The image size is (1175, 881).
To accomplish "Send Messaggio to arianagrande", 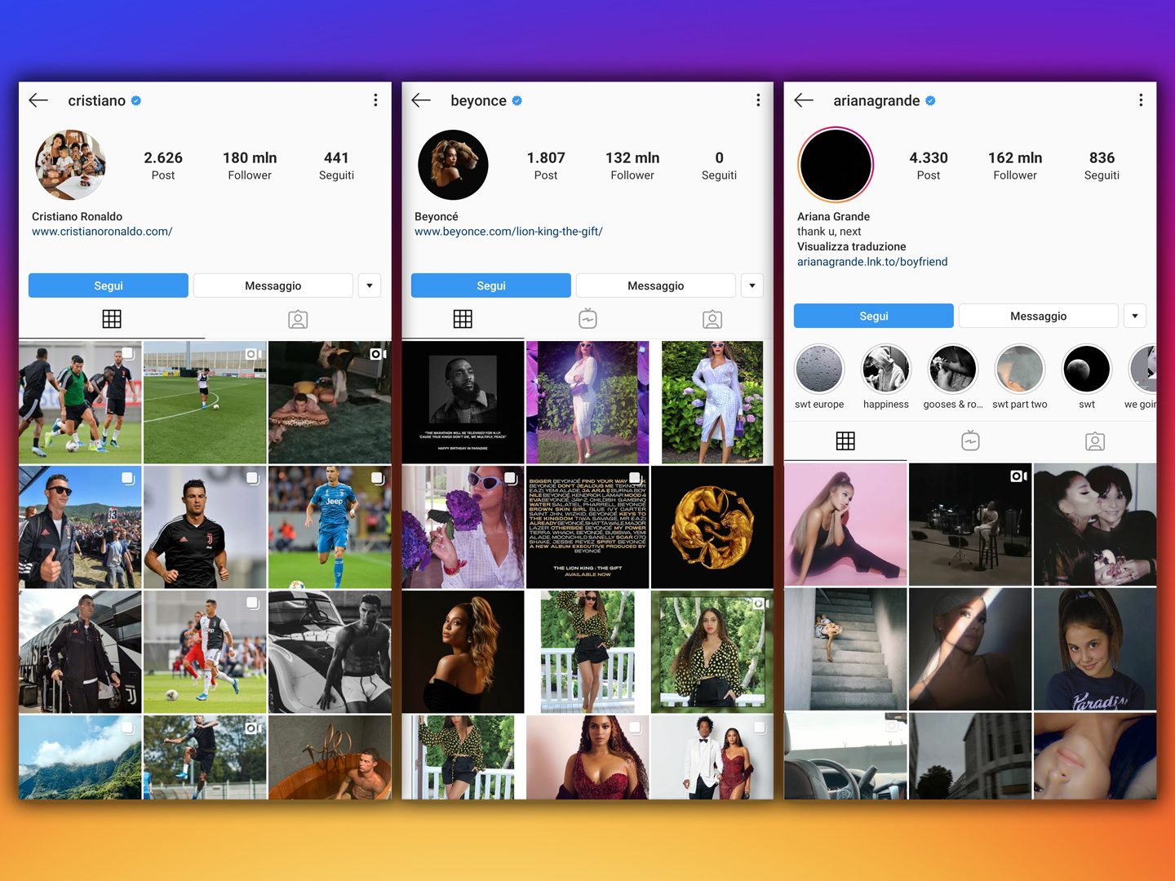I will (1039, 316).
